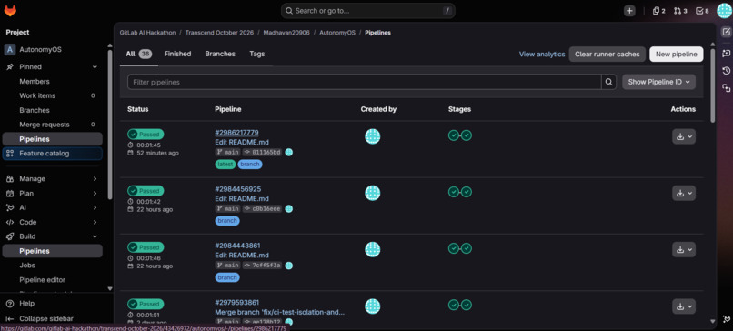
Task: Open View analytics link
Action: point(542,55)
